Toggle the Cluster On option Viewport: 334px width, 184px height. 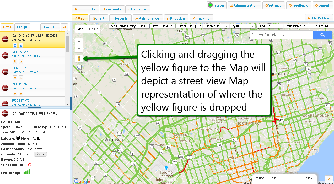321,26
